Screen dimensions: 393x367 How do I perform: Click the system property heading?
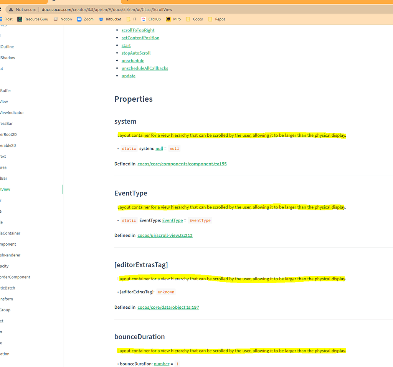click(125, 121)
